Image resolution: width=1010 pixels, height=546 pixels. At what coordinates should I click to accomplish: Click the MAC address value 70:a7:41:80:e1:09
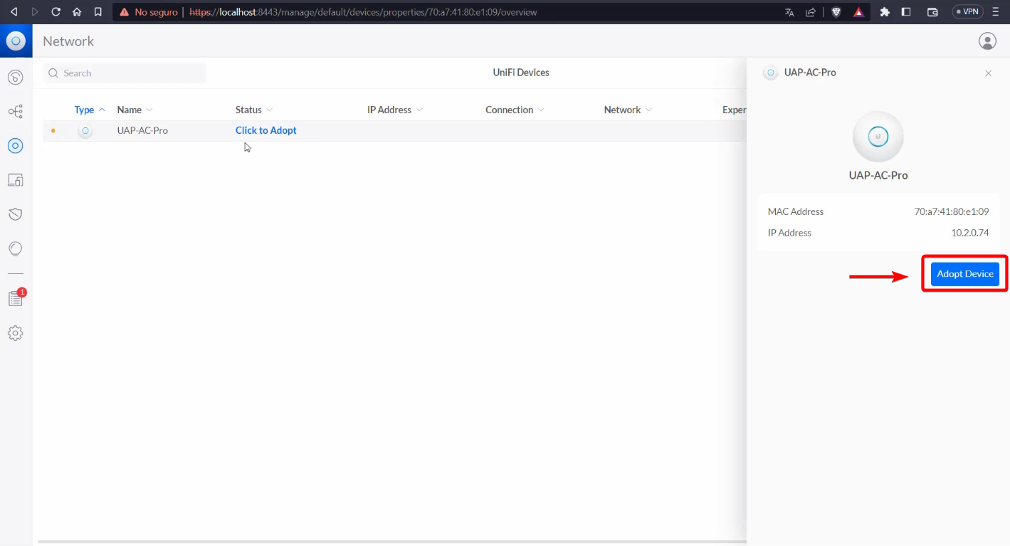coord(952,211)
